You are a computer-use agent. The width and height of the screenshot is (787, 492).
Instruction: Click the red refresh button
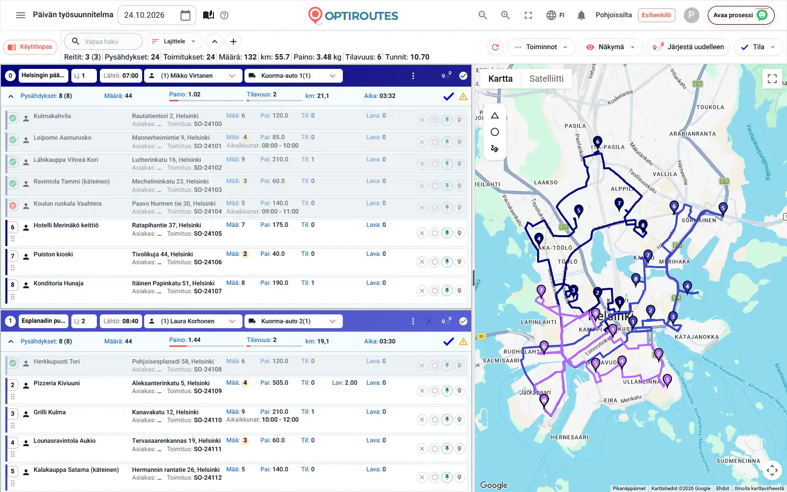(x=495, y=47)
